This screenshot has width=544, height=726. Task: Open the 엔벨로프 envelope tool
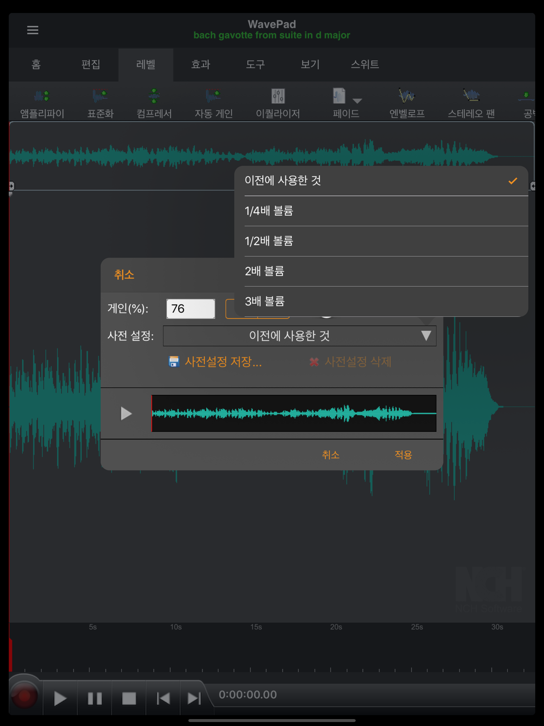pos(407,104)
